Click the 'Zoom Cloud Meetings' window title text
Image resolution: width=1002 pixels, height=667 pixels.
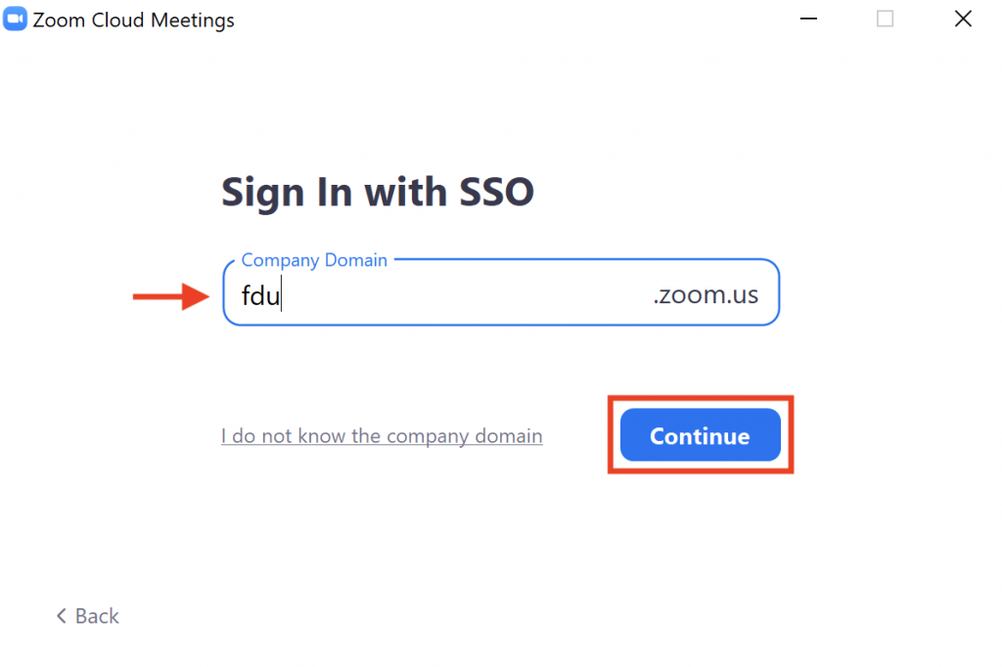[133, 20]
